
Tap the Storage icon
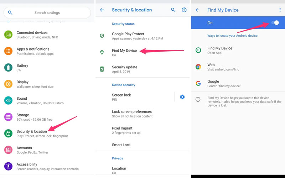[8, 117]
